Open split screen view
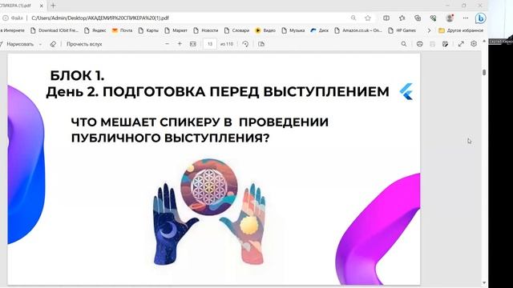Image resolution: width=513 pixels, height=288 pixels. (386, 18)
